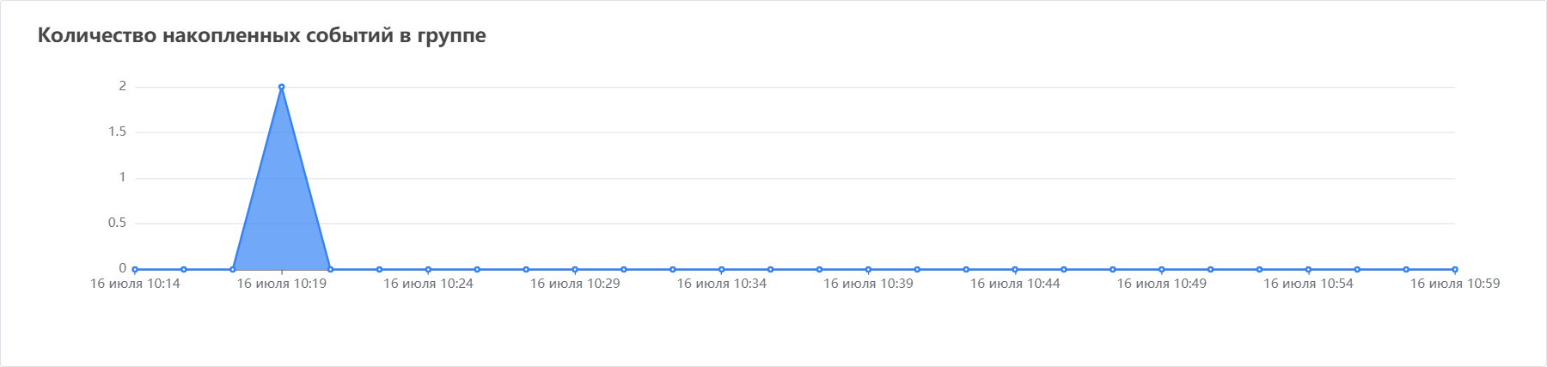Click the y-axis label 0.5
The width and height of the screenshot is (1547, 367).
[118, 223]
